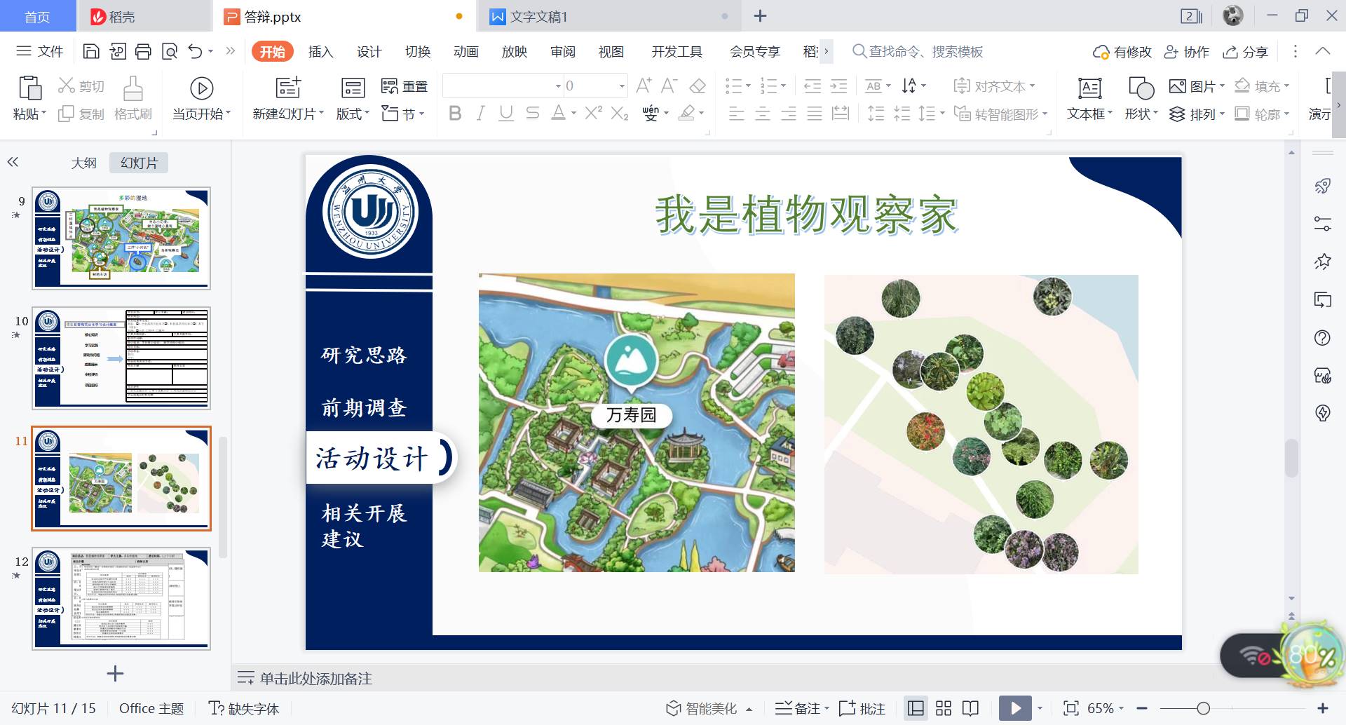Click the Print icon in quick toolbar

tap(143, 51)
